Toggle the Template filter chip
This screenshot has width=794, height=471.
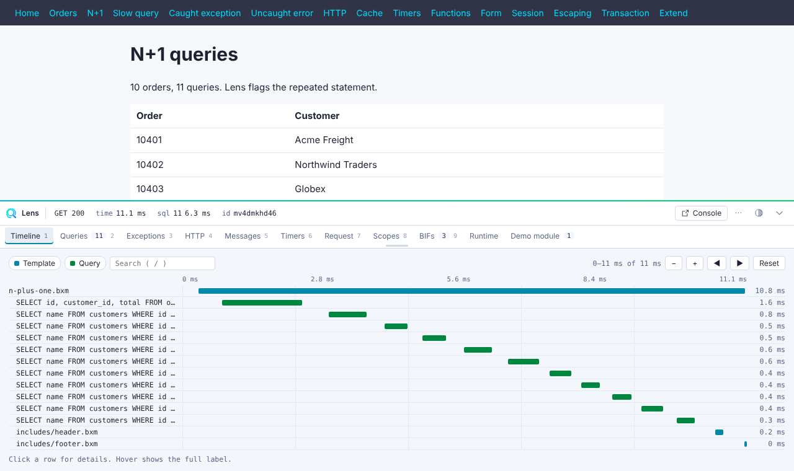tap(35, 263)
